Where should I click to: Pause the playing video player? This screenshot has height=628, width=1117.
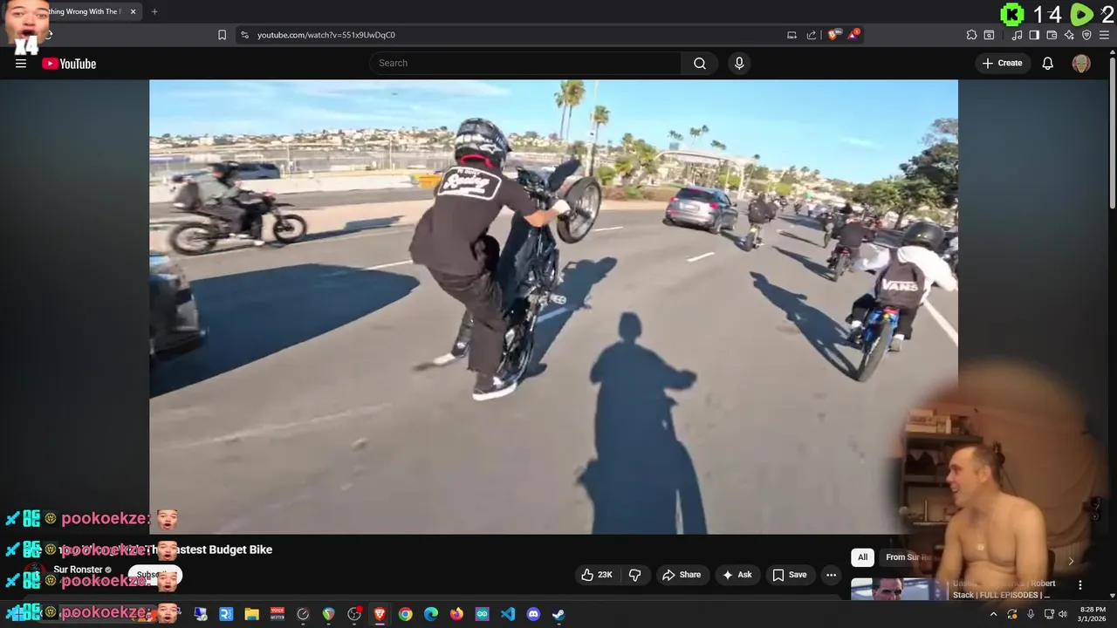(553, 306)
